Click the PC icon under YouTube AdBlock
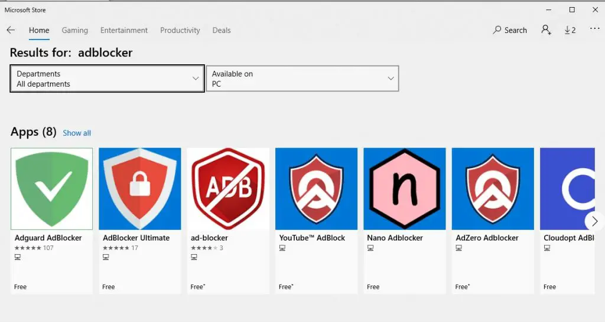Viewport: 605px width, 322px height. [x=282, y=248]
